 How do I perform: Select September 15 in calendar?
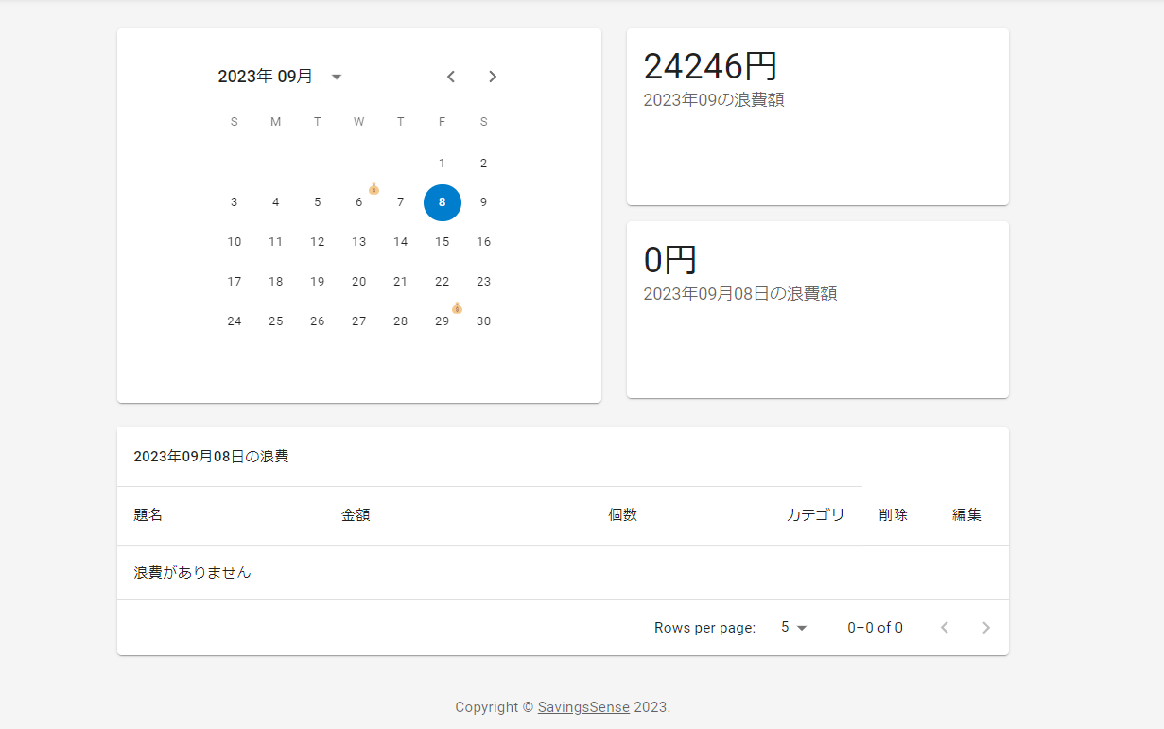pos(442,242)
